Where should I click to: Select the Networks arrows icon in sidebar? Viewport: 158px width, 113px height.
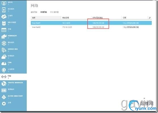4,77
